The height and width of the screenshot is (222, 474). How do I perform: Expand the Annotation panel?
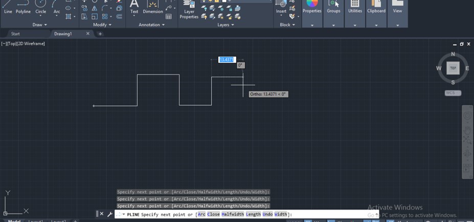[x=151, y=25]
